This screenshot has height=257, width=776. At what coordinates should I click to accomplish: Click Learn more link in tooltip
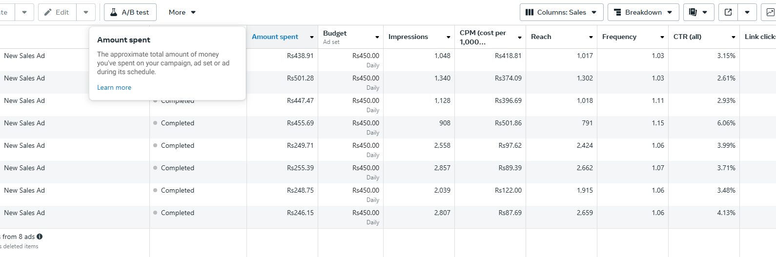point(114,87)
